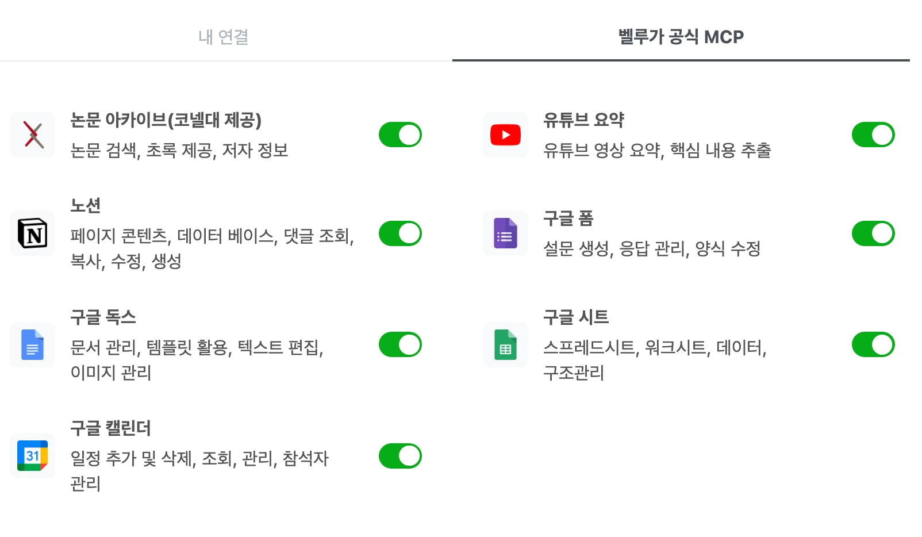The height and width of the screenshot is (537, 922).
Task: Switch off the 구글 폼 toggle
Action: 873,233
